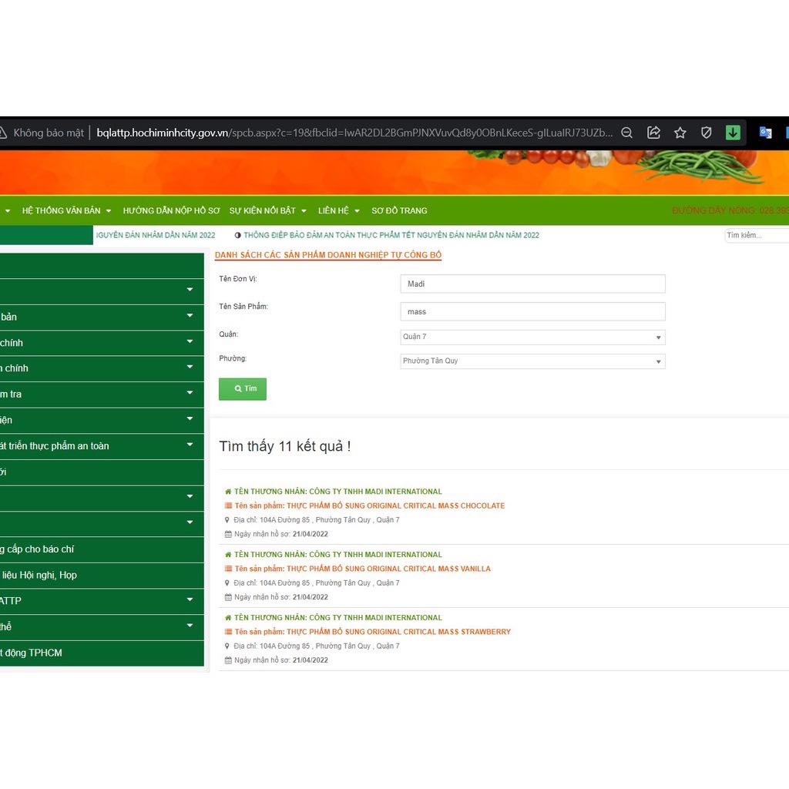The height and width of the screenshot is (789, 789).
Task: Open the shield security extension icon
Action: [x=706, y=133]
